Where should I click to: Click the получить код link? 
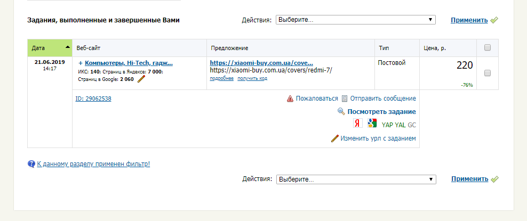coord(252,78)
